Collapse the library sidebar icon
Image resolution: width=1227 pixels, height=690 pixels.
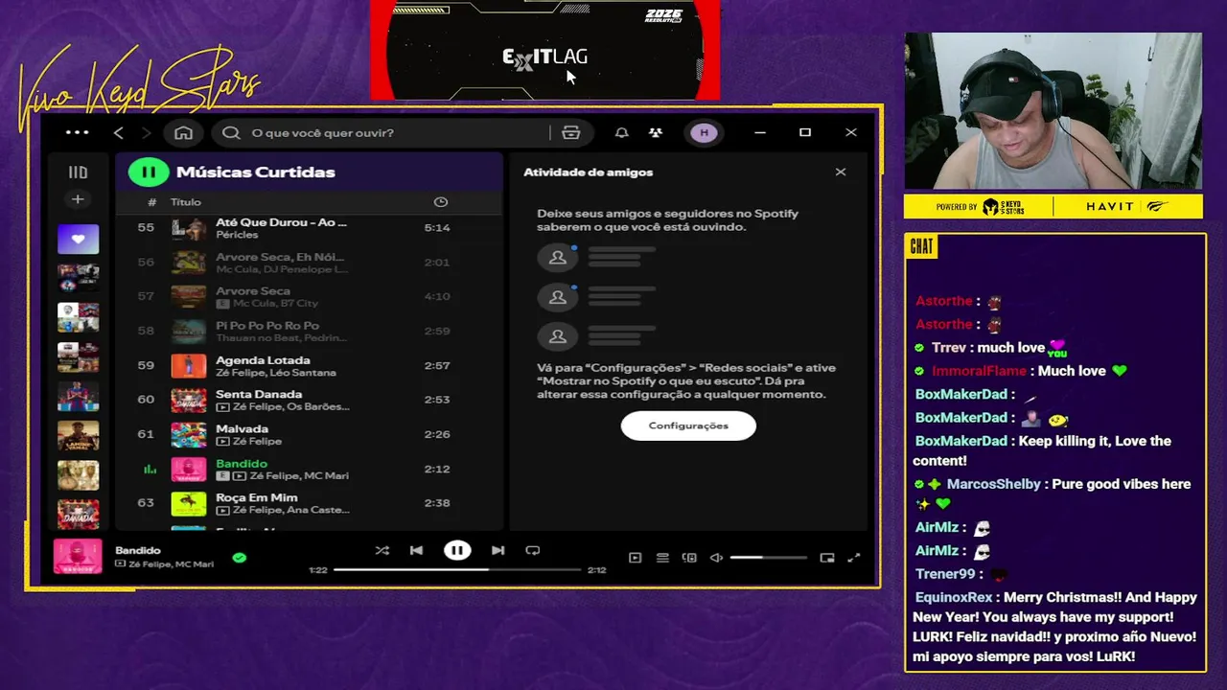pos(78,172)
